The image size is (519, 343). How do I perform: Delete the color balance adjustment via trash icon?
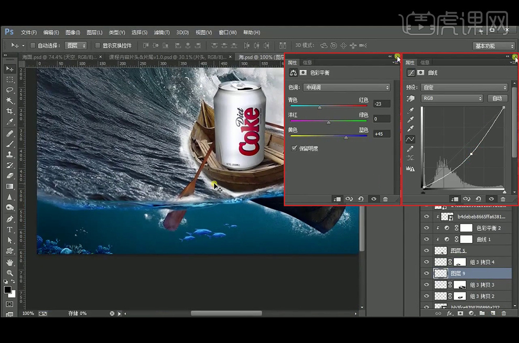[385, 199]
